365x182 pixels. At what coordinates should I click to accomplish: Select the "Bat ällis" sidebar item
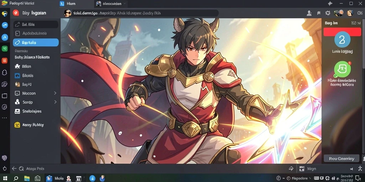tap(36, 25)
